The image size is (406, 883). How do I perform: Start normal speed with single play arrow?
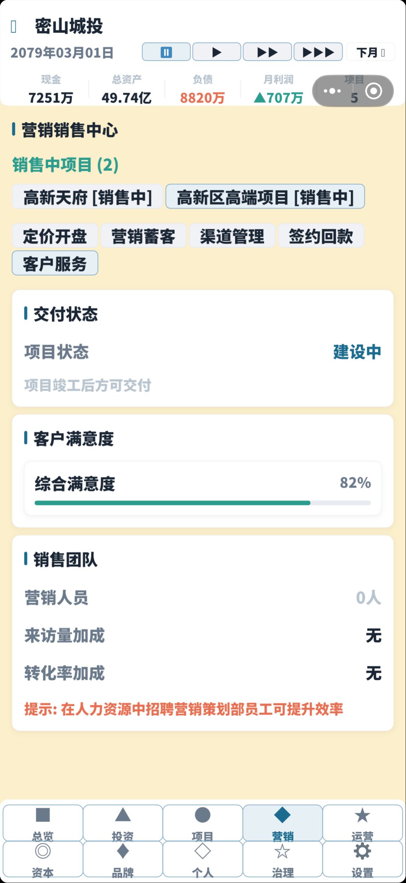217,52
